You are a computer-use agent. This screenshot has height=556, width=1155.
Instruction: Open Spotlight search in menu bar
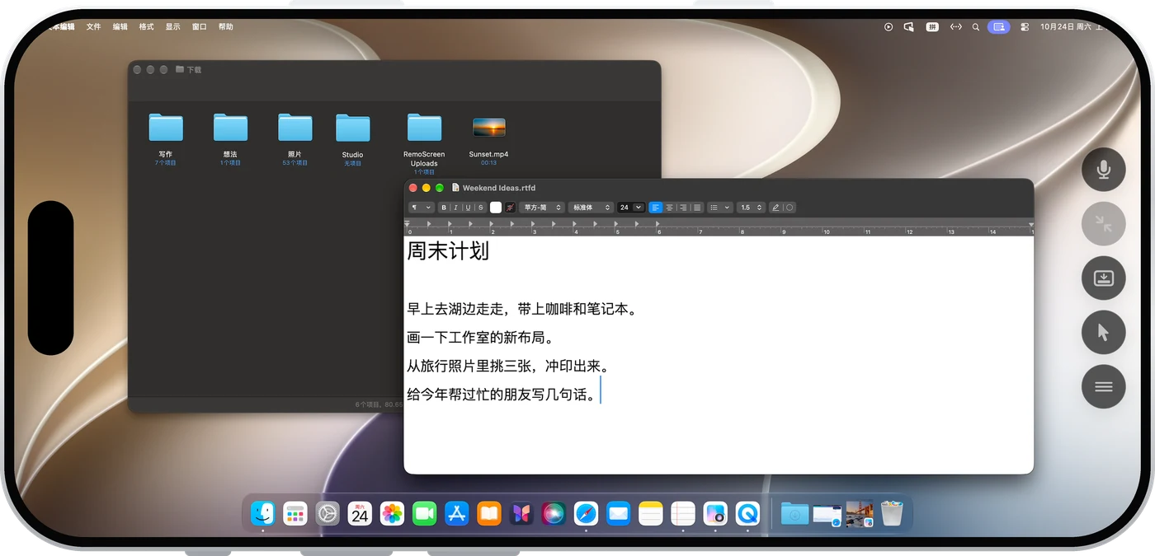[976, 26]
